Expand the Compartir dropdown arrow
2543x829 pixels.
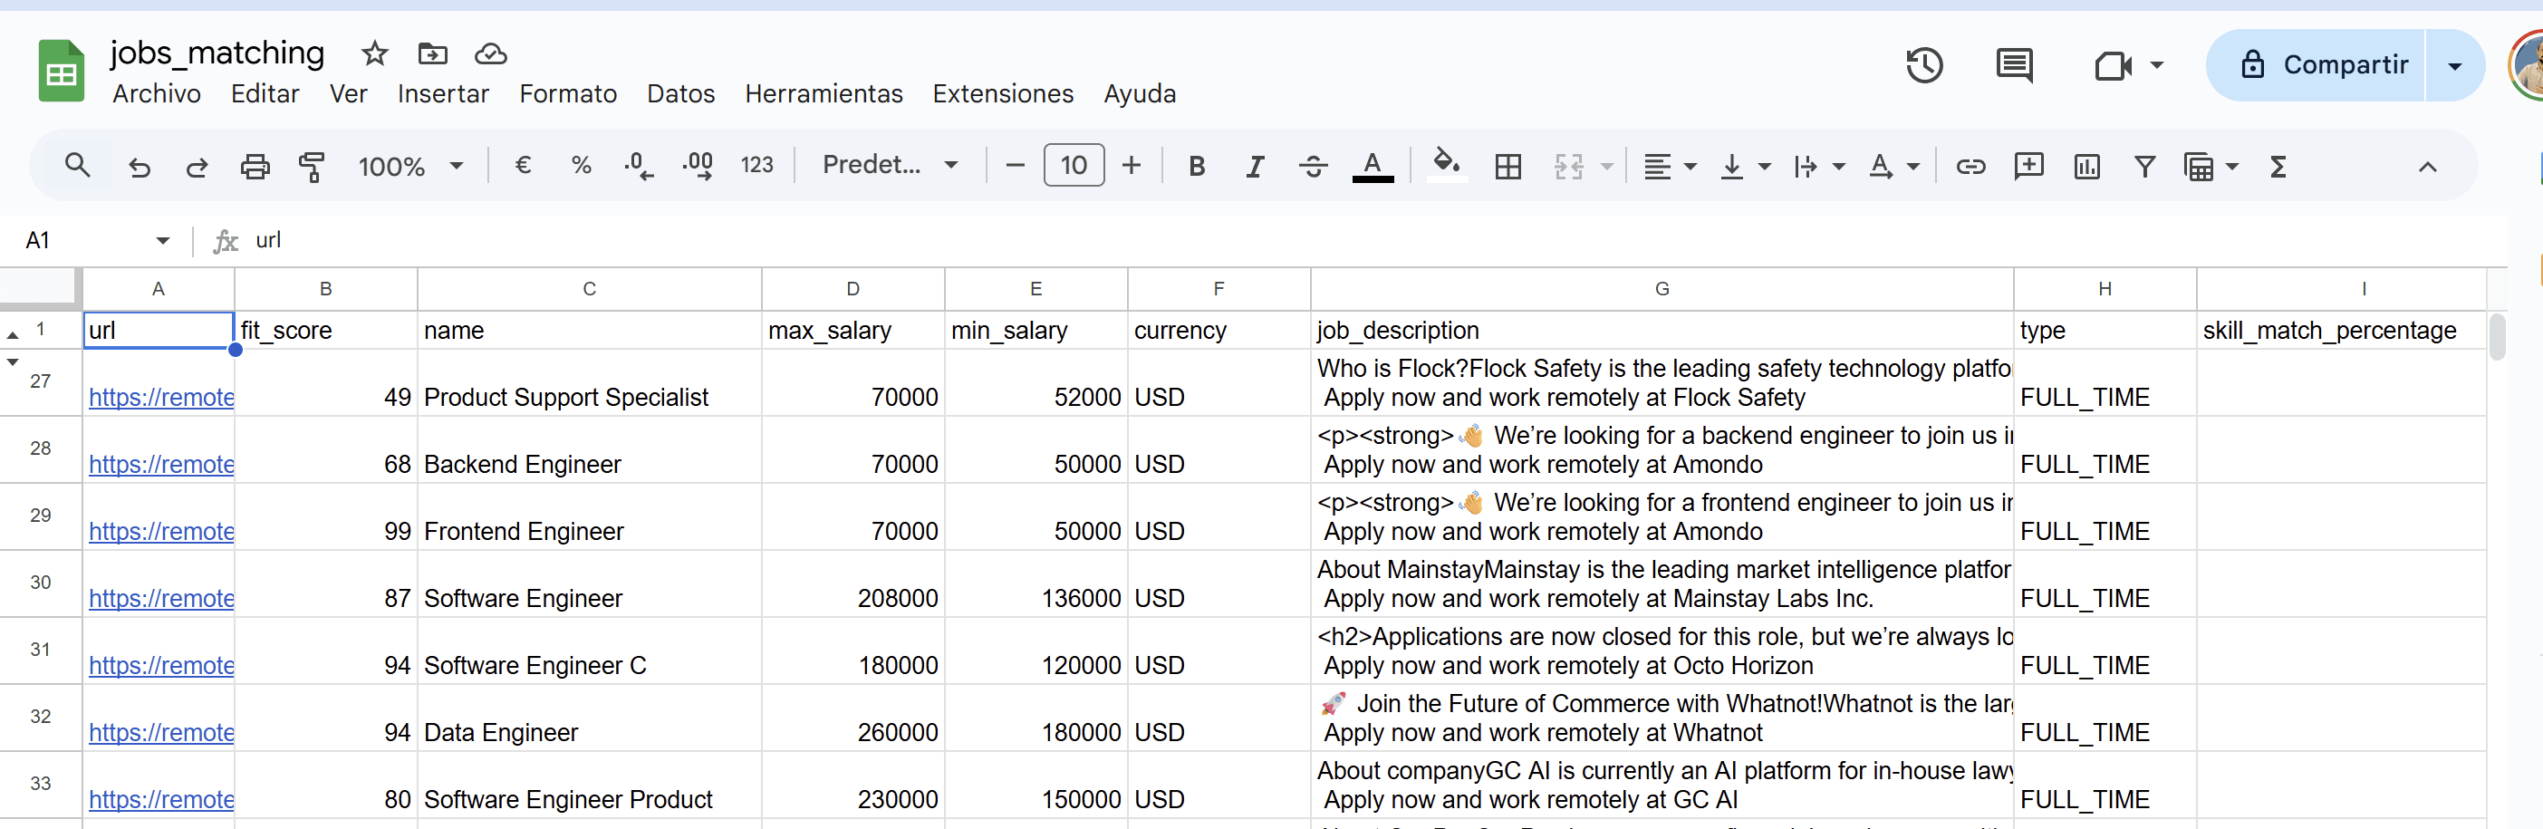pos(2454,66)
